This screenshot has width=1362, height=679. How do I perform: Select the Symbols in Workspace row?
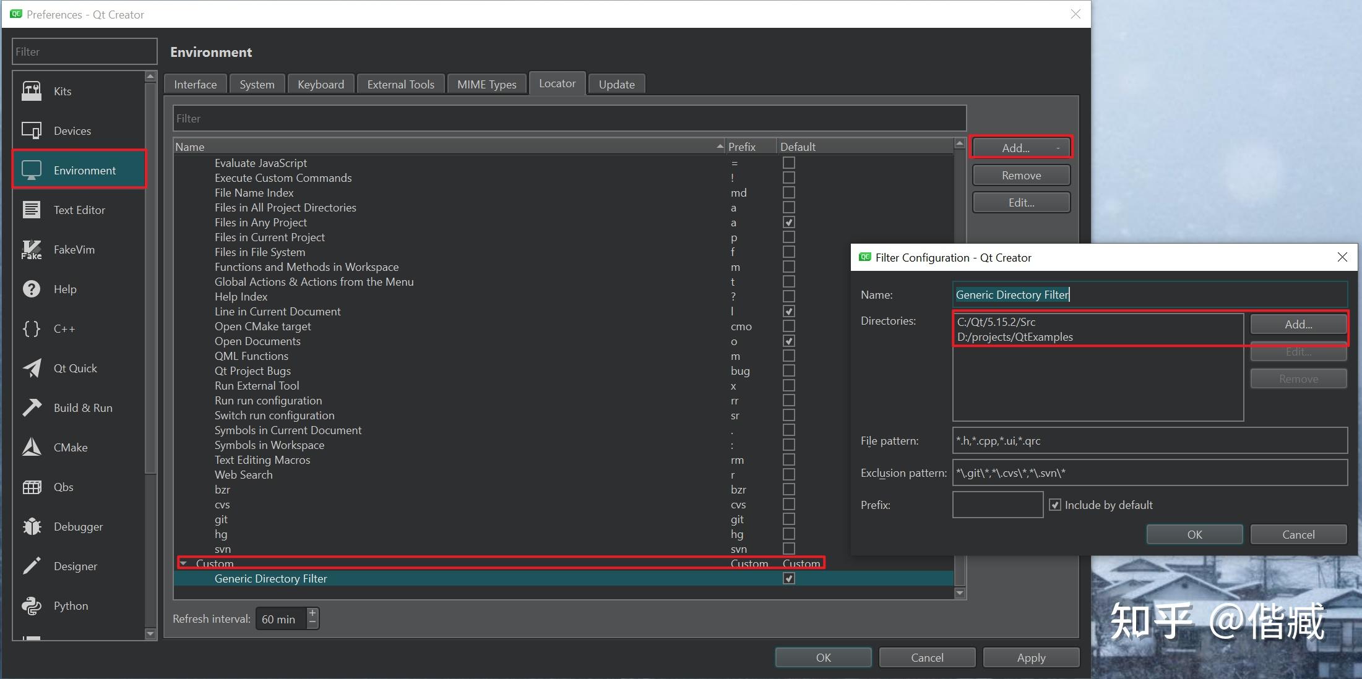[564, 445]
